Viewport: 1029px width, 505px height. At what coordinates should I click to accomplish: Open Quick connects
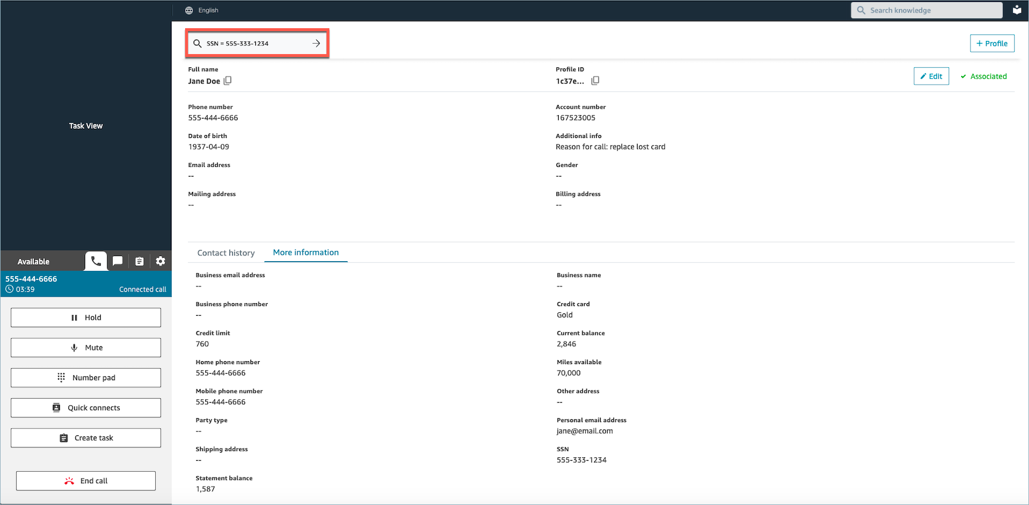pos(86,408)
